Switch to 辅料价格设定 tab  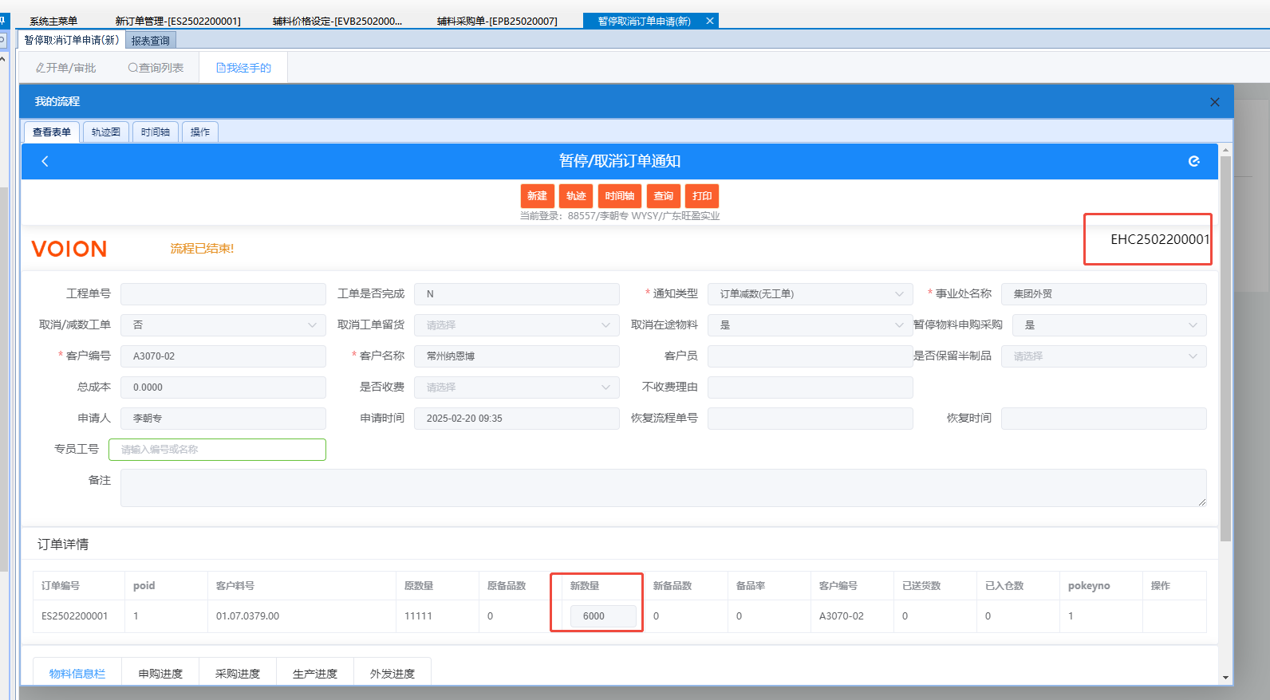pyautogui.click(x=337, y=21)
